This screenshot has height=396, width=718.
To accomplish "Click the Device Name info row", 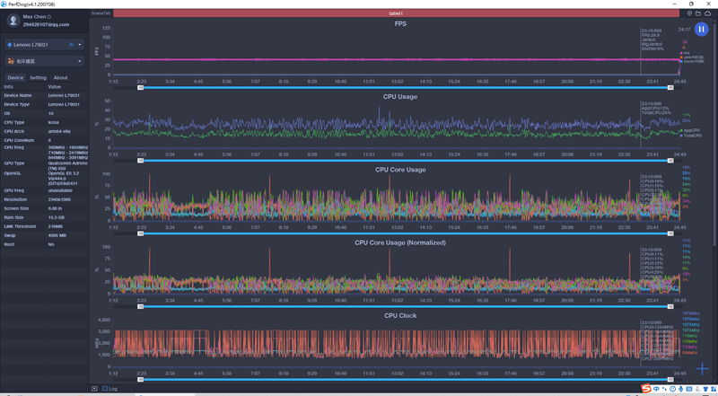I will tap(44, 95).
